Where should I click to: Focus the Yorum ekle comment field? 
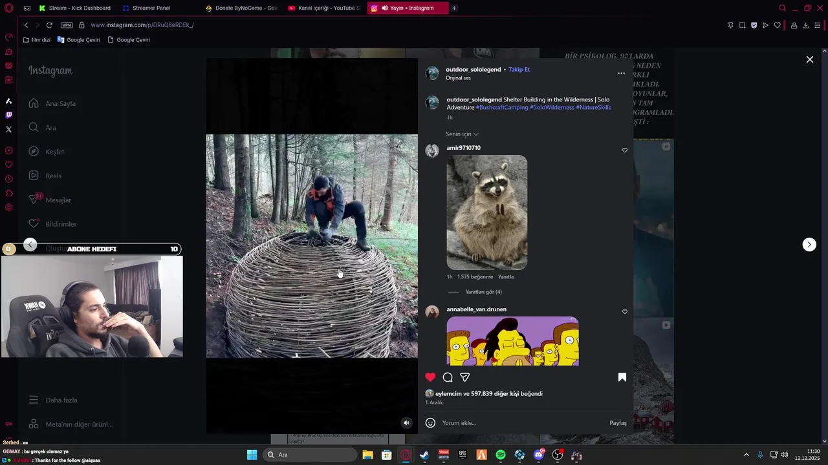(523, 423)
